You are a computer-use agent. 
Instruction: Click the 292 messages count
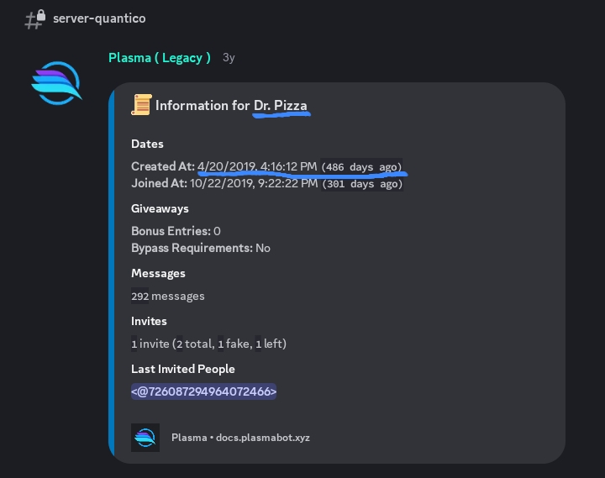(x=168, y=296)
